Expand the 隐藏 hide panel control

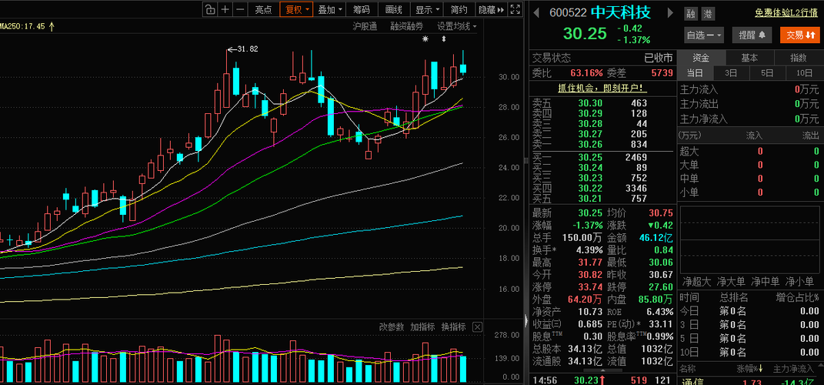click(492, 9)
